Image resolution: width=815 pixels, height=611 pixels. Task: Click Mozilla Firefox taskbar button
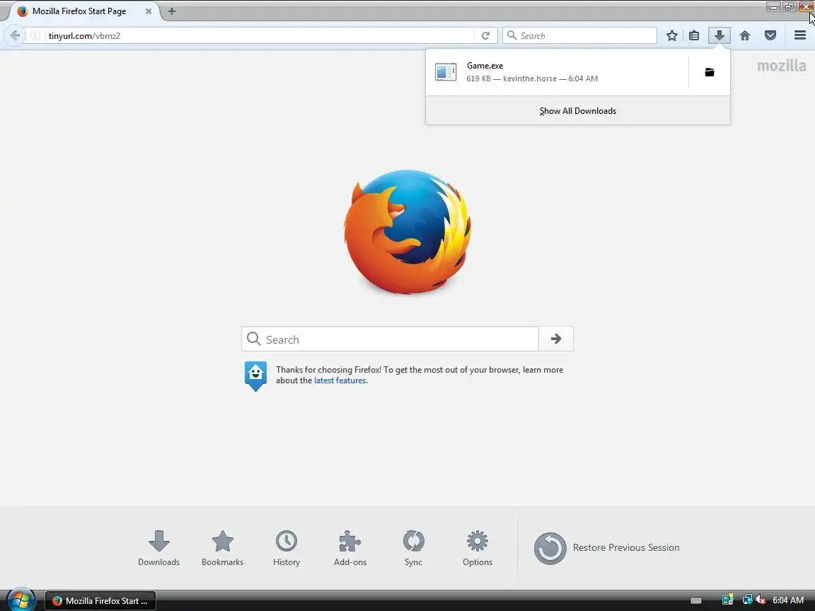(100, 600)
